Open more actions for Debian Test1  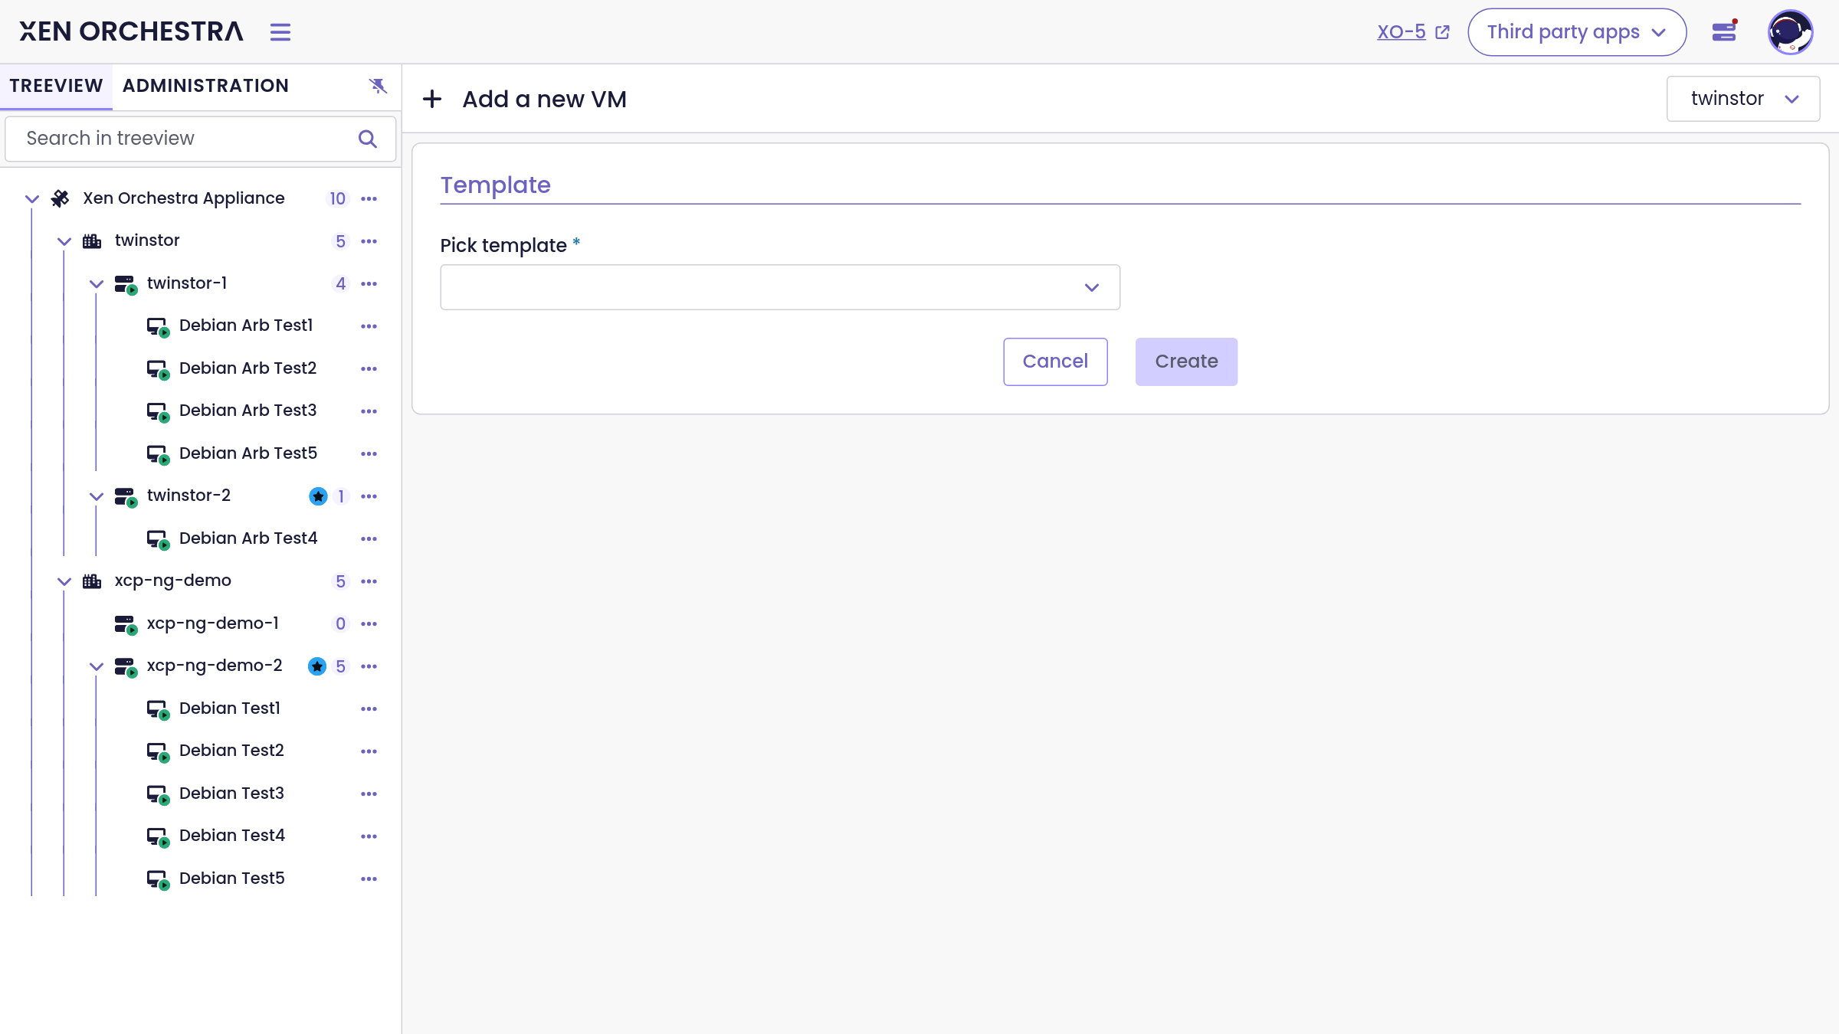coord(369,709)
